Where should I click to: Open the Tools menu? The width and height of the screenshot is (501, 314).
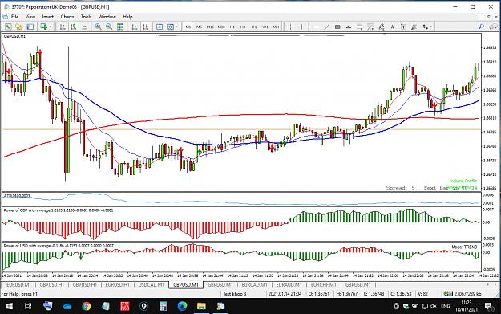[x=87, y=17]
